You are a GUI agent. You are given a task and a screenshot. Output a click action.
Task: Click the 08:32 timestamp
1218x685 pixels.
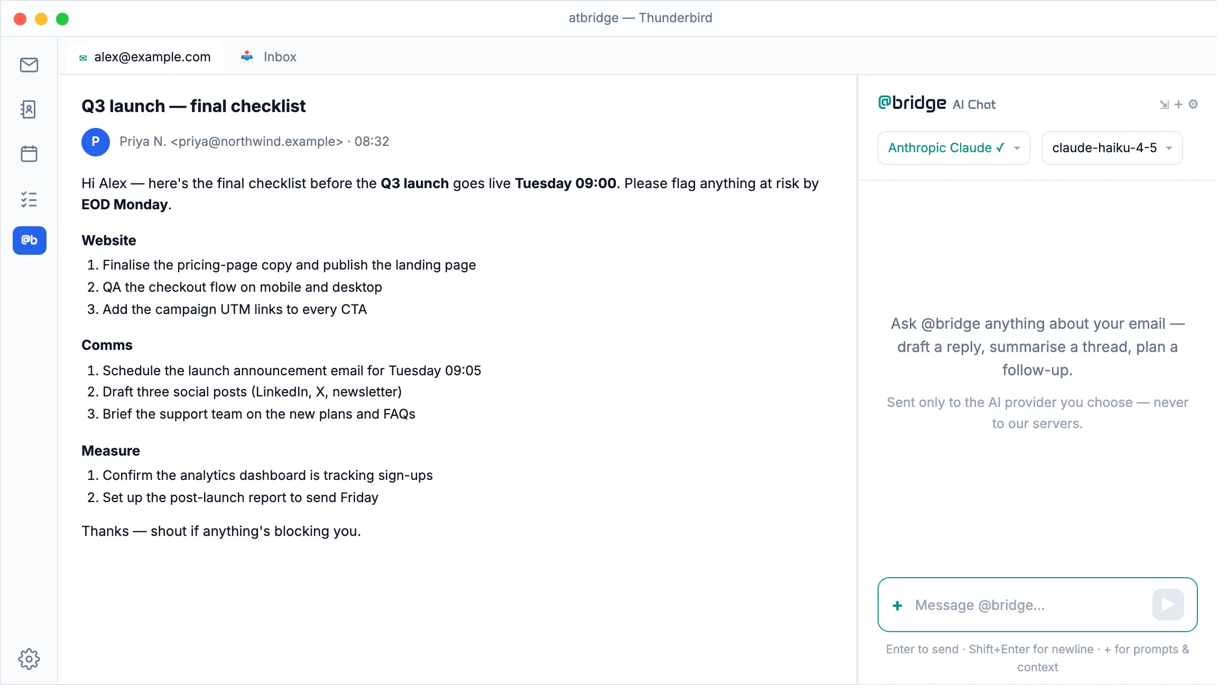point(372,142)
